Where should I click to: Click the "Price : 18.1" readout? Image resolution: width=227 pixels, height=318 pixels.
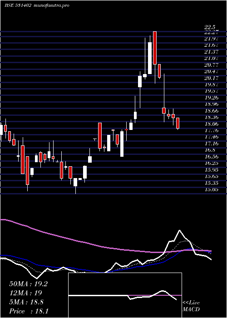tap(29, 311)
